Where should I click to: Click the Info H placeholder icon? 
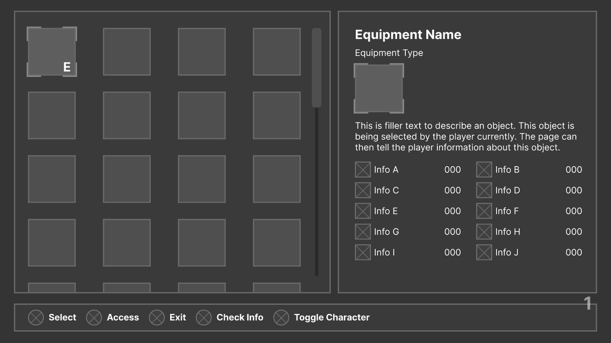(484, 232)
